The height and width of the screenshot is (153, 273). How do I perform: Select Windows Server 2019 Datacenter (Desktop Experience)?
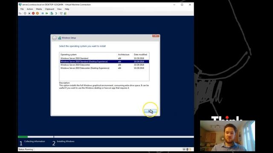[105, 68]
